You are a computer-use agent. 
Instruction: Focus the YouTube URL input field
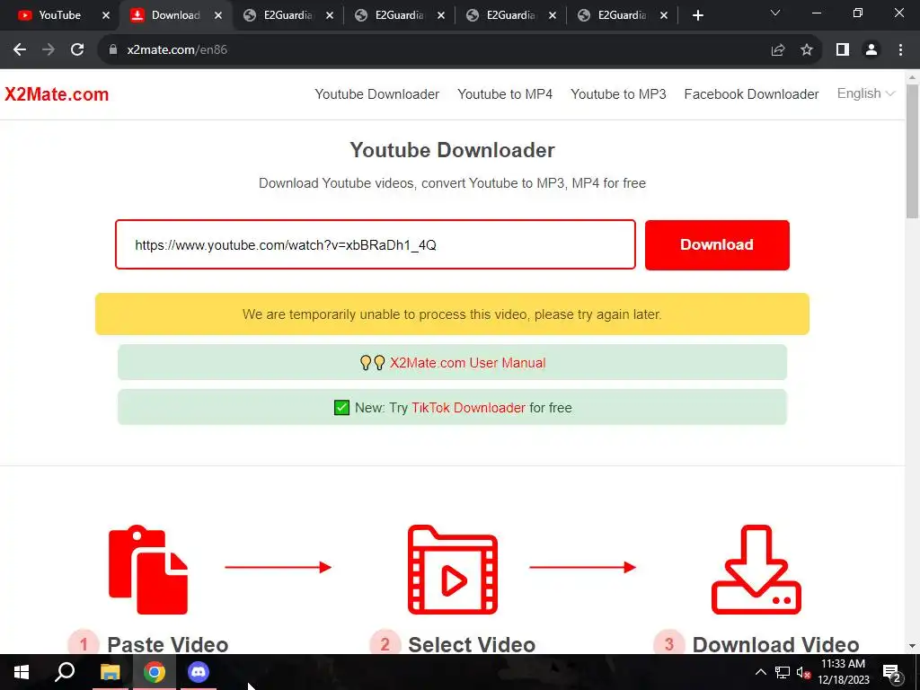click(376, 244)
